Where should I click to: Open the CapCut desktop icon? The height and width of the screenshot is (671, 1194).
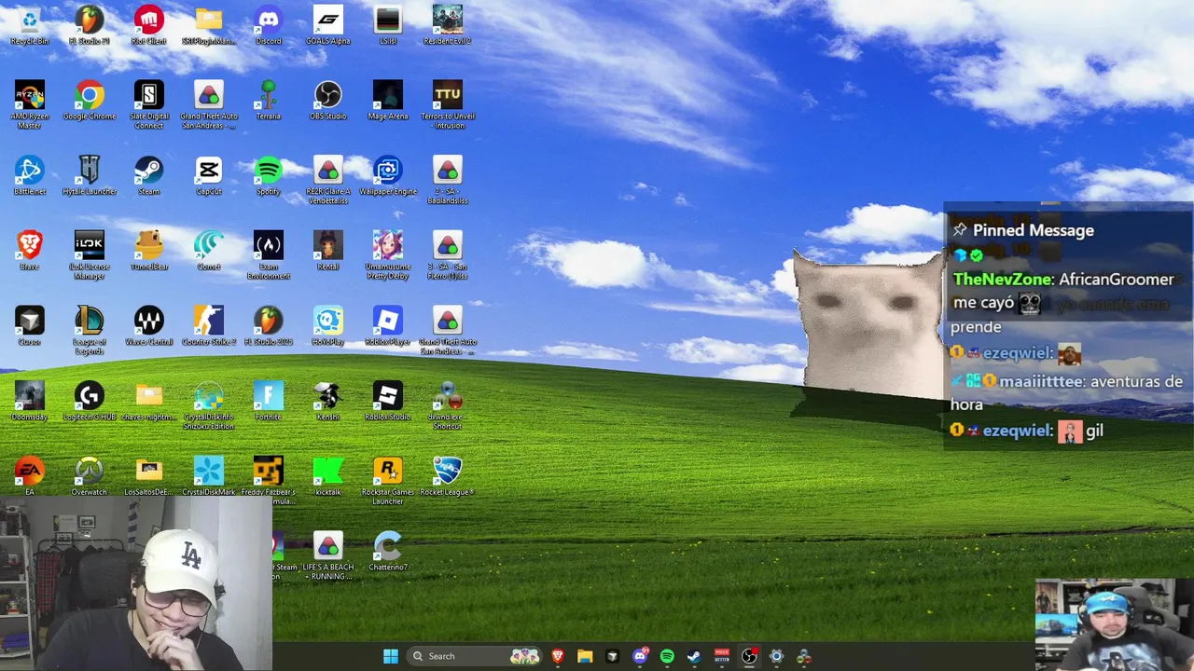coord(209,175)
